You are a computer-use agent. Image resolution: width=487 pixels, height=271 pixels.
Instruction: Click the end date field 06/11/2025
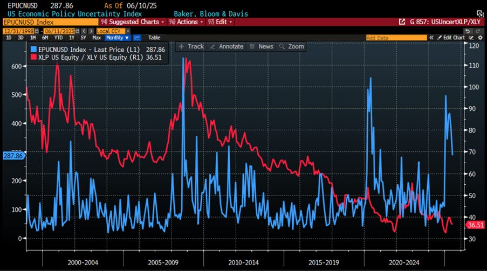pos(59,31)
